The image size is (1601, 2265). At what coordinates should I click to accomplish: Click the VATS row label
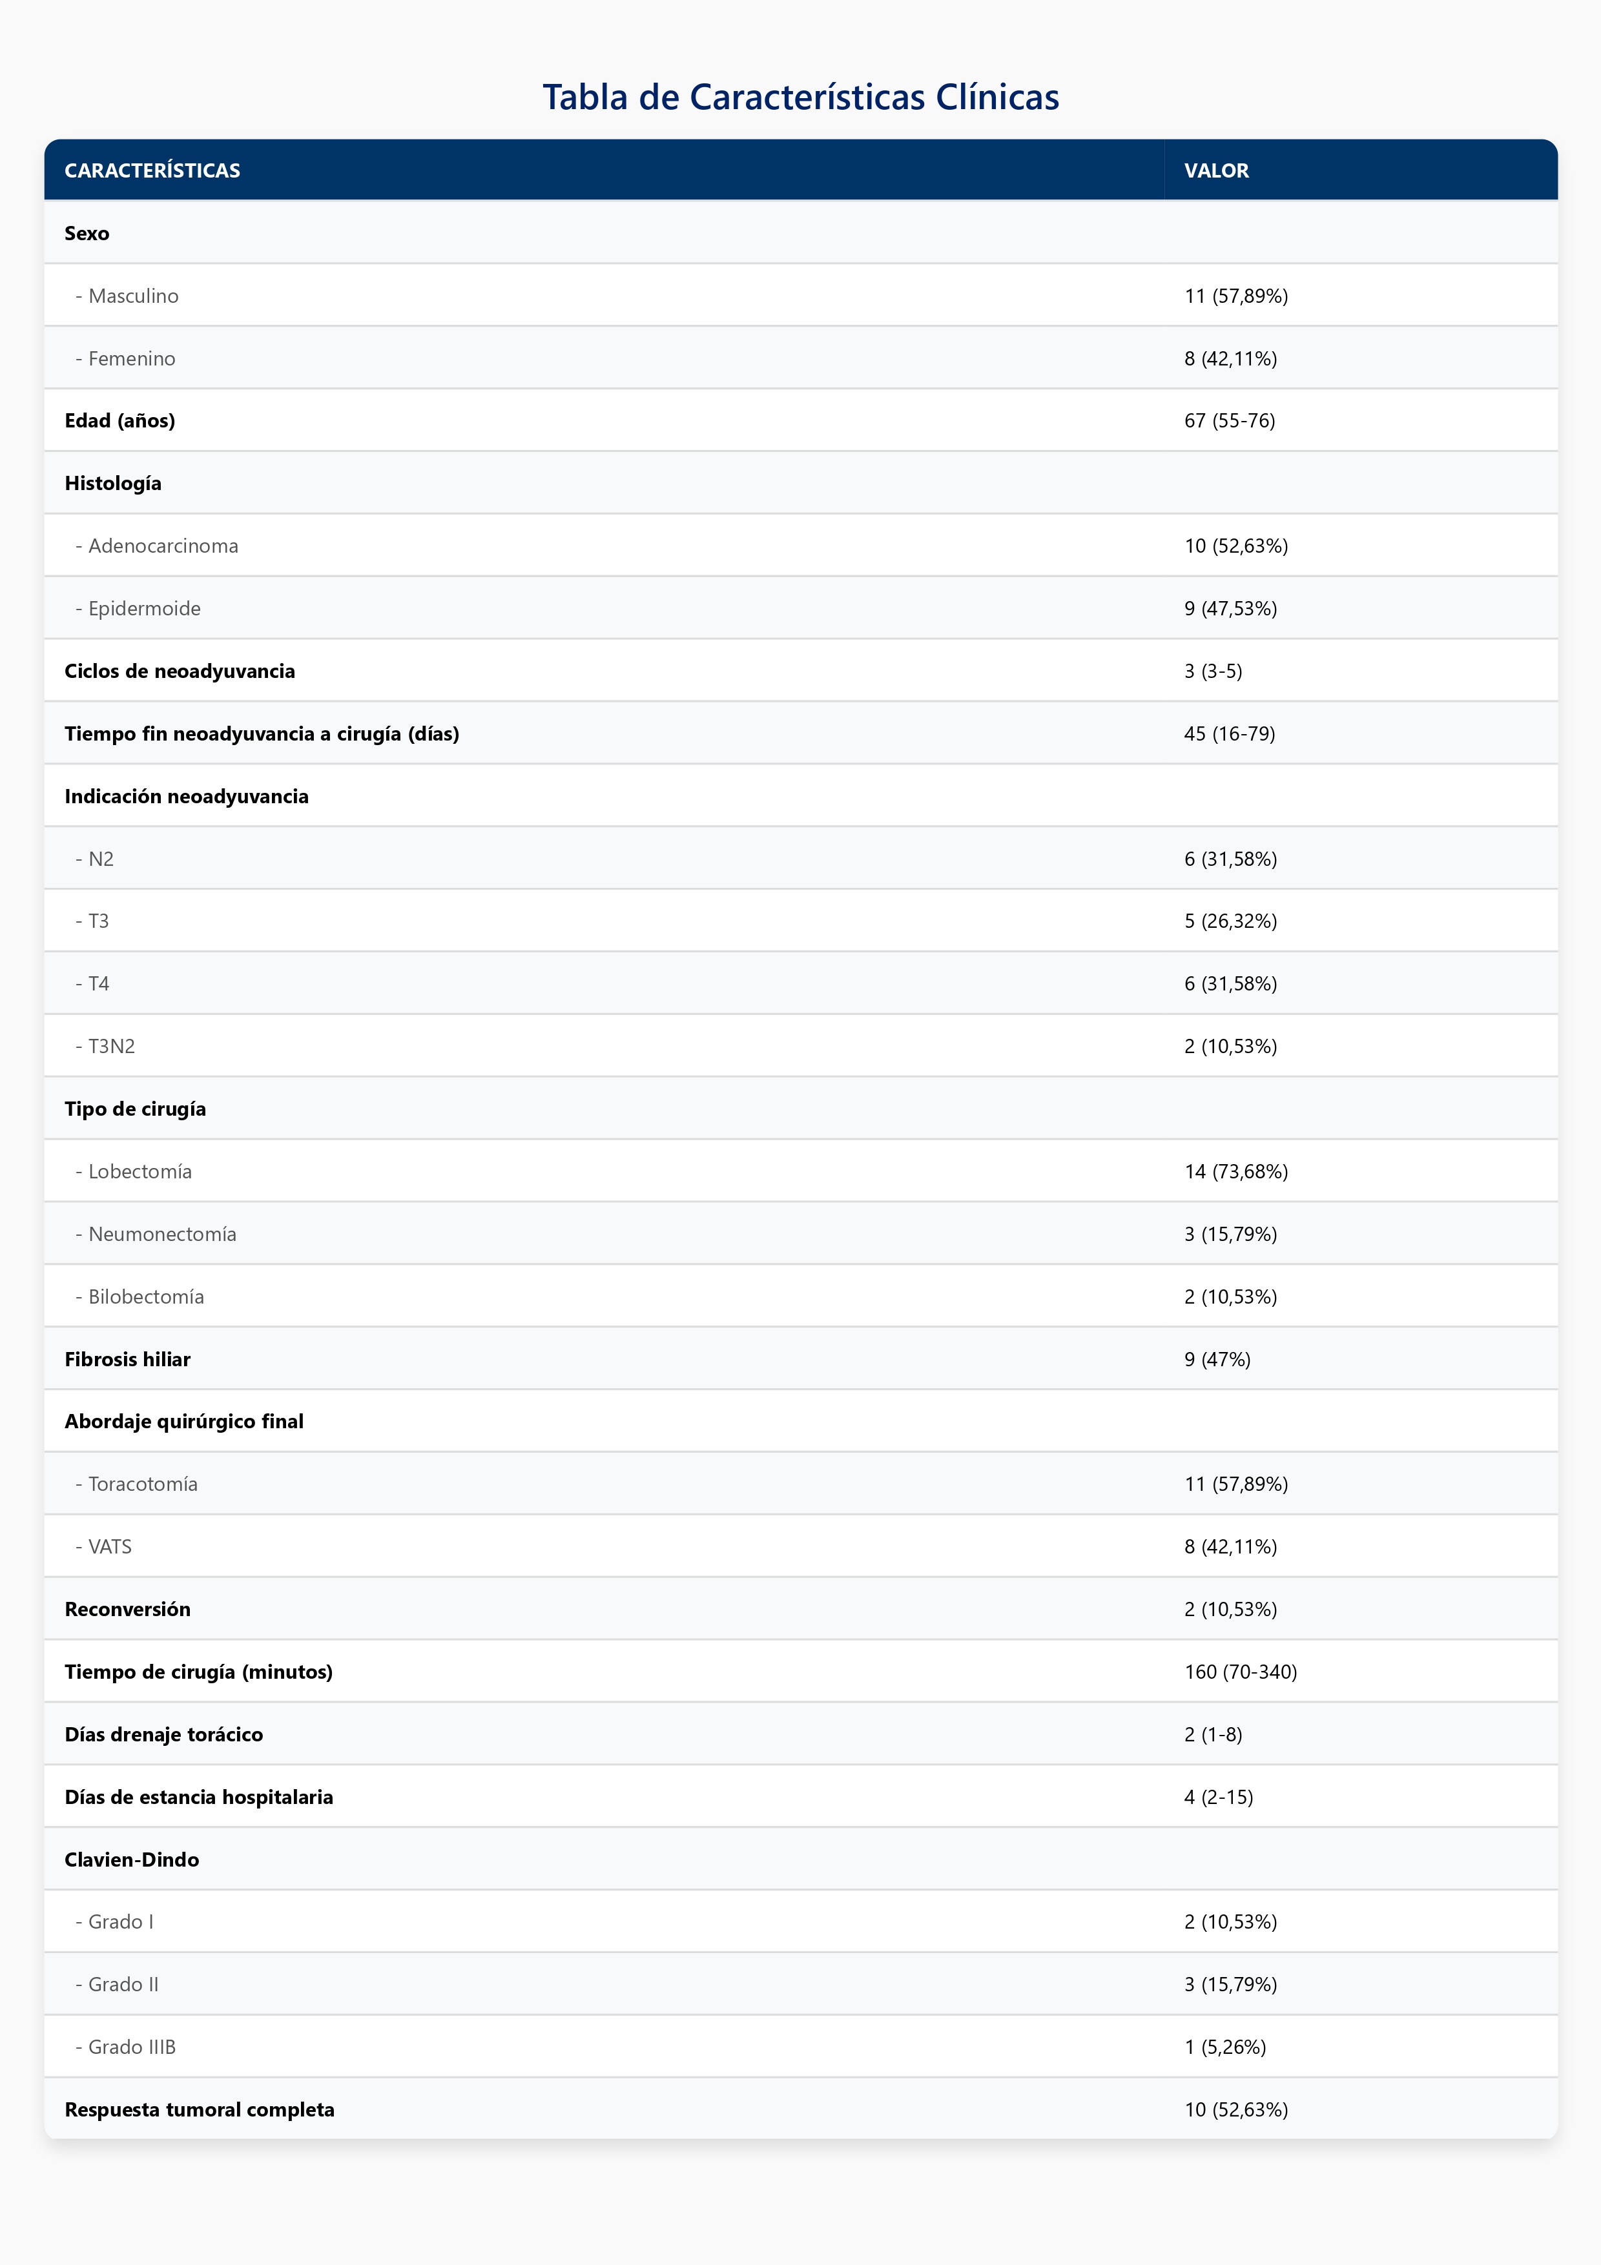[110, 1547]
